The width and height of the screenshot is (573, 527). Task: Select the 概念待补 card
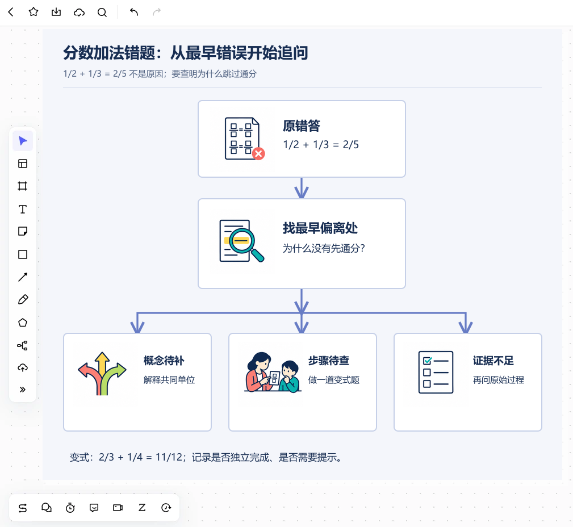pos(137,382)
